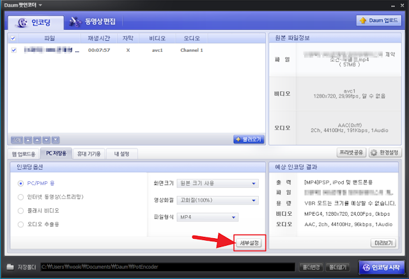Screen dimensions: 409x279
Task: Move selected file down one position
Action: [47, 140]
